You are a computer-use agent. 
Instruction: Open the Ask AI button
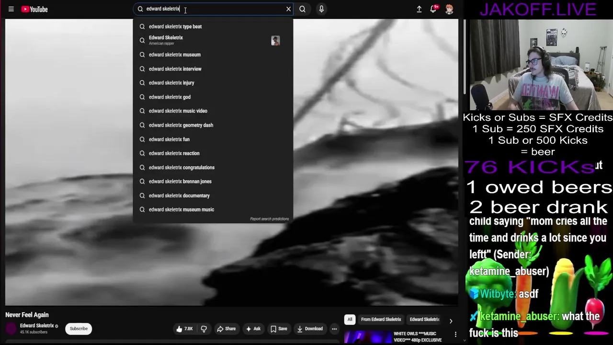click(x=253, y=329)
